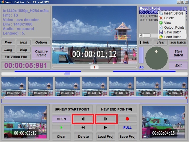The width and height of the screenshot is (189, 142).
Task: Click the Prev button
Action: [8, 42]
